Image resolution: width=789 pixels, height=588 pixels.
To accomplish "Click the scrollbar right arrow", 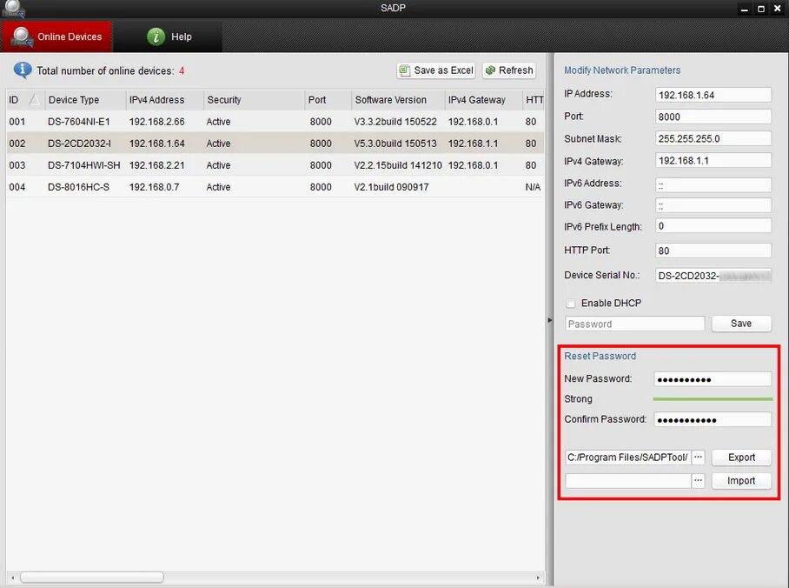I will [538, 578].
